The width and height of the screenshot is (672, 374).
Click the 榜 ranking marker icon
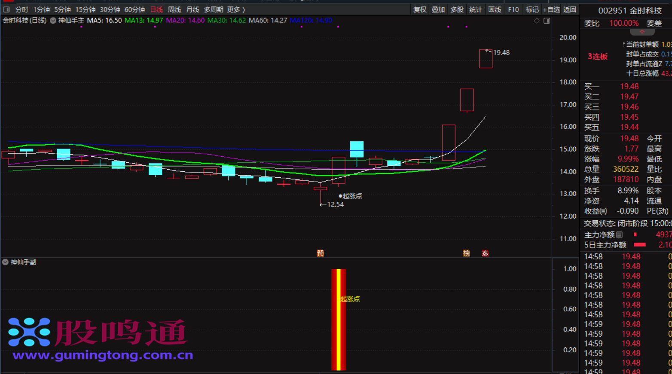point(466,253)
